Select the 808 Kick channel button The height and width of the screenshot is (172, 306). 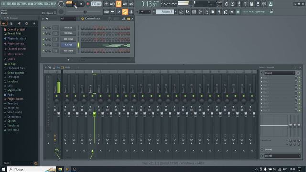pyautogui.click(x=68, y=28)
